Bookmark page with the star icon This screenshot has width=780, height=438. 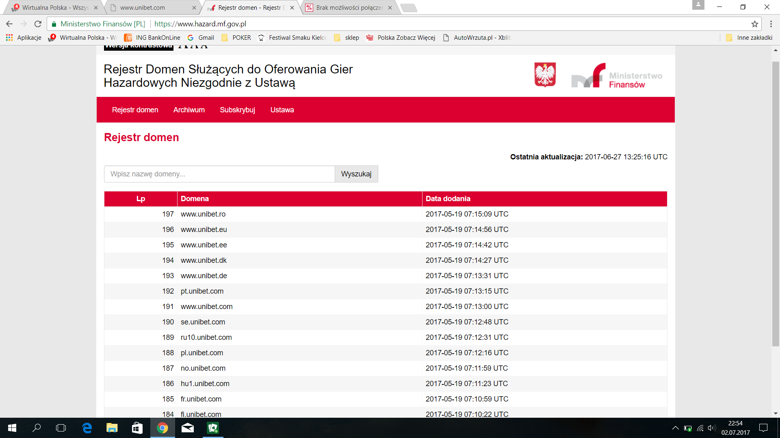754,24
